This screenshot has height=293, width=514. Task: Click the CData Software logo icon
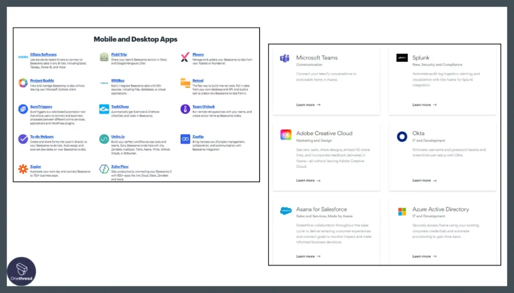(x=23, y=57)
